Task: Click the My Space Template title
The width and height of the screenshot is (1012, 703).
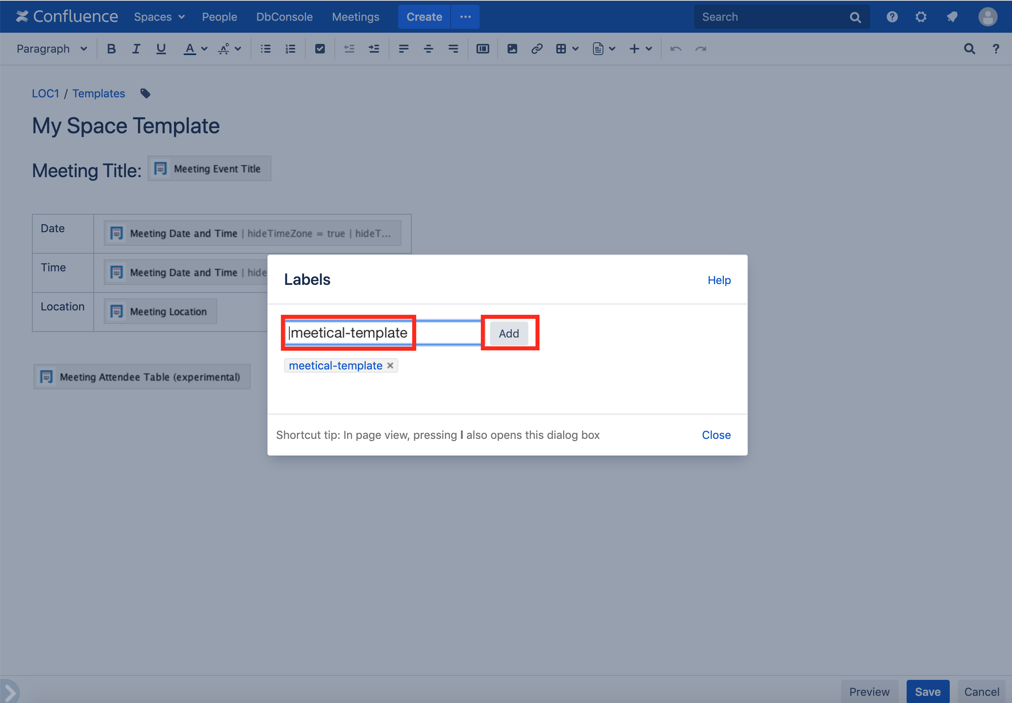Action: (126, 126)
